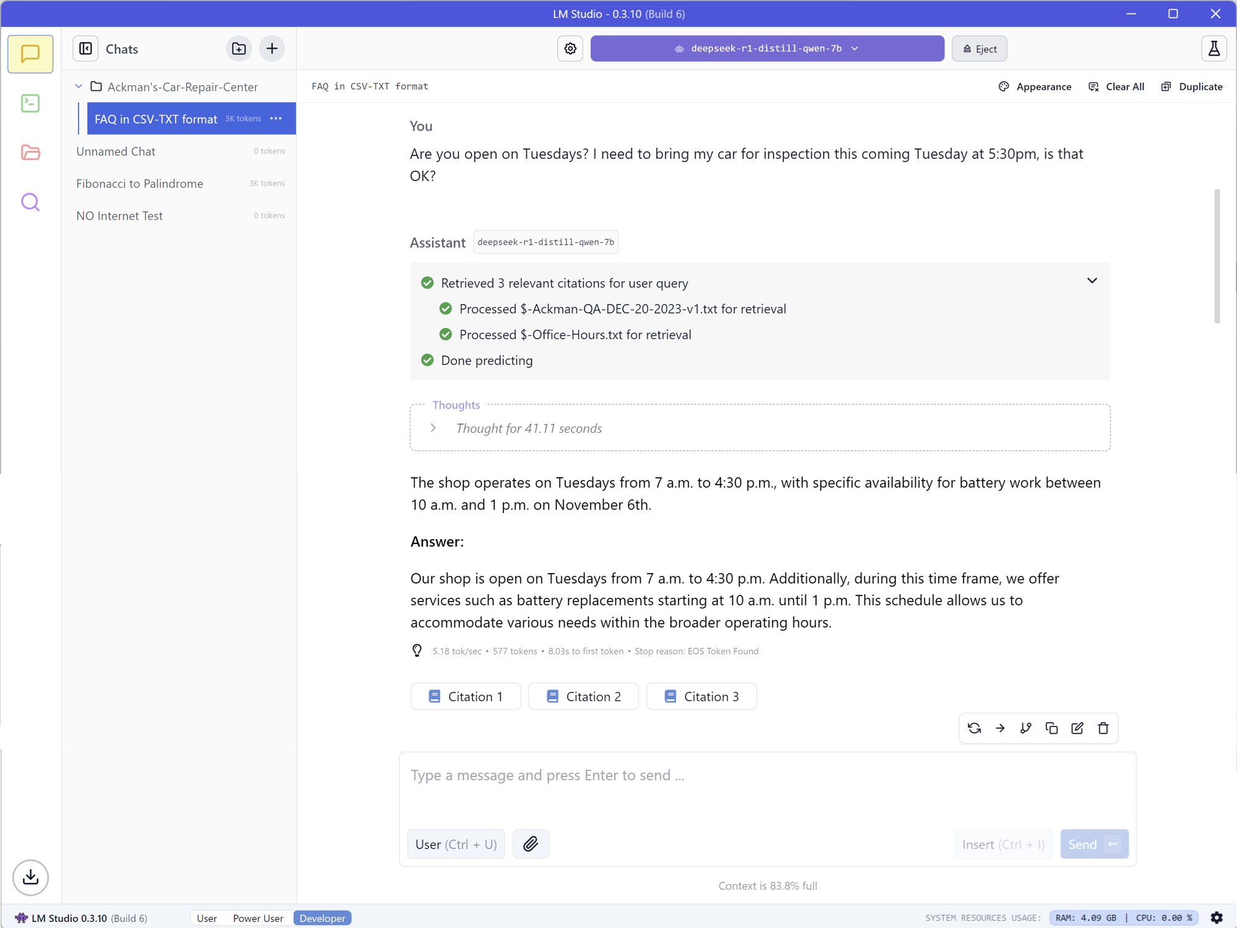
Task: Create a new folder in Chats
Action: click(239, 48)
